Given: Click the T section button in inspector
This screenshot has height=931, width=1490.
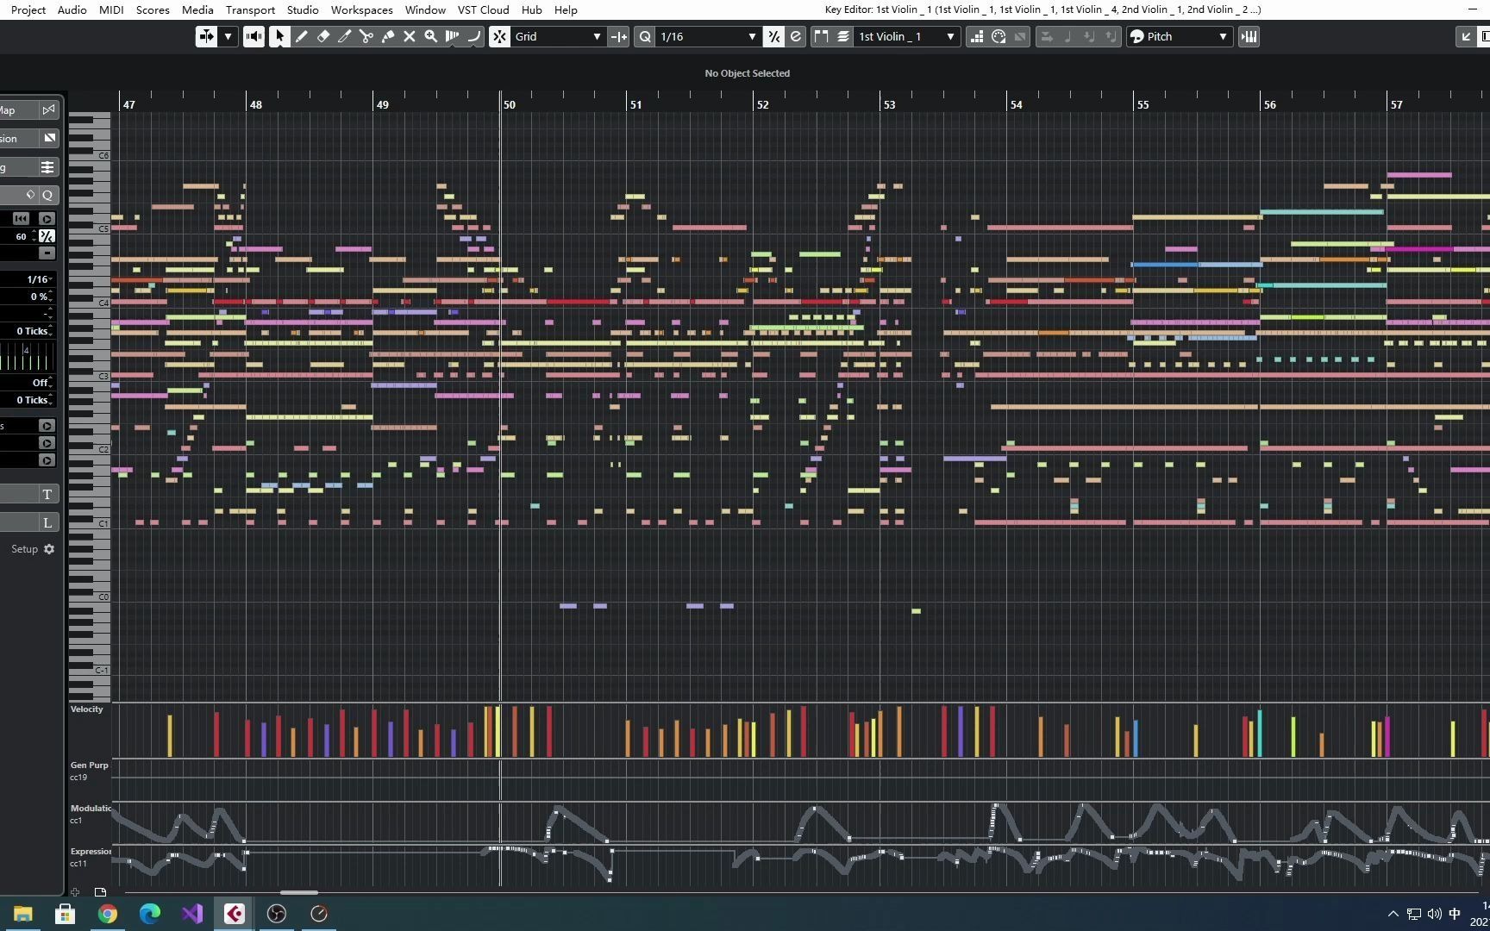Looking at the screenshot, I should (x=47, y=494).
